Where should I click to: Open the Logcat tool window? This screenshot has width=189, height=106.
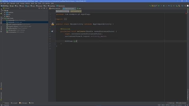(x=14, y=103)
